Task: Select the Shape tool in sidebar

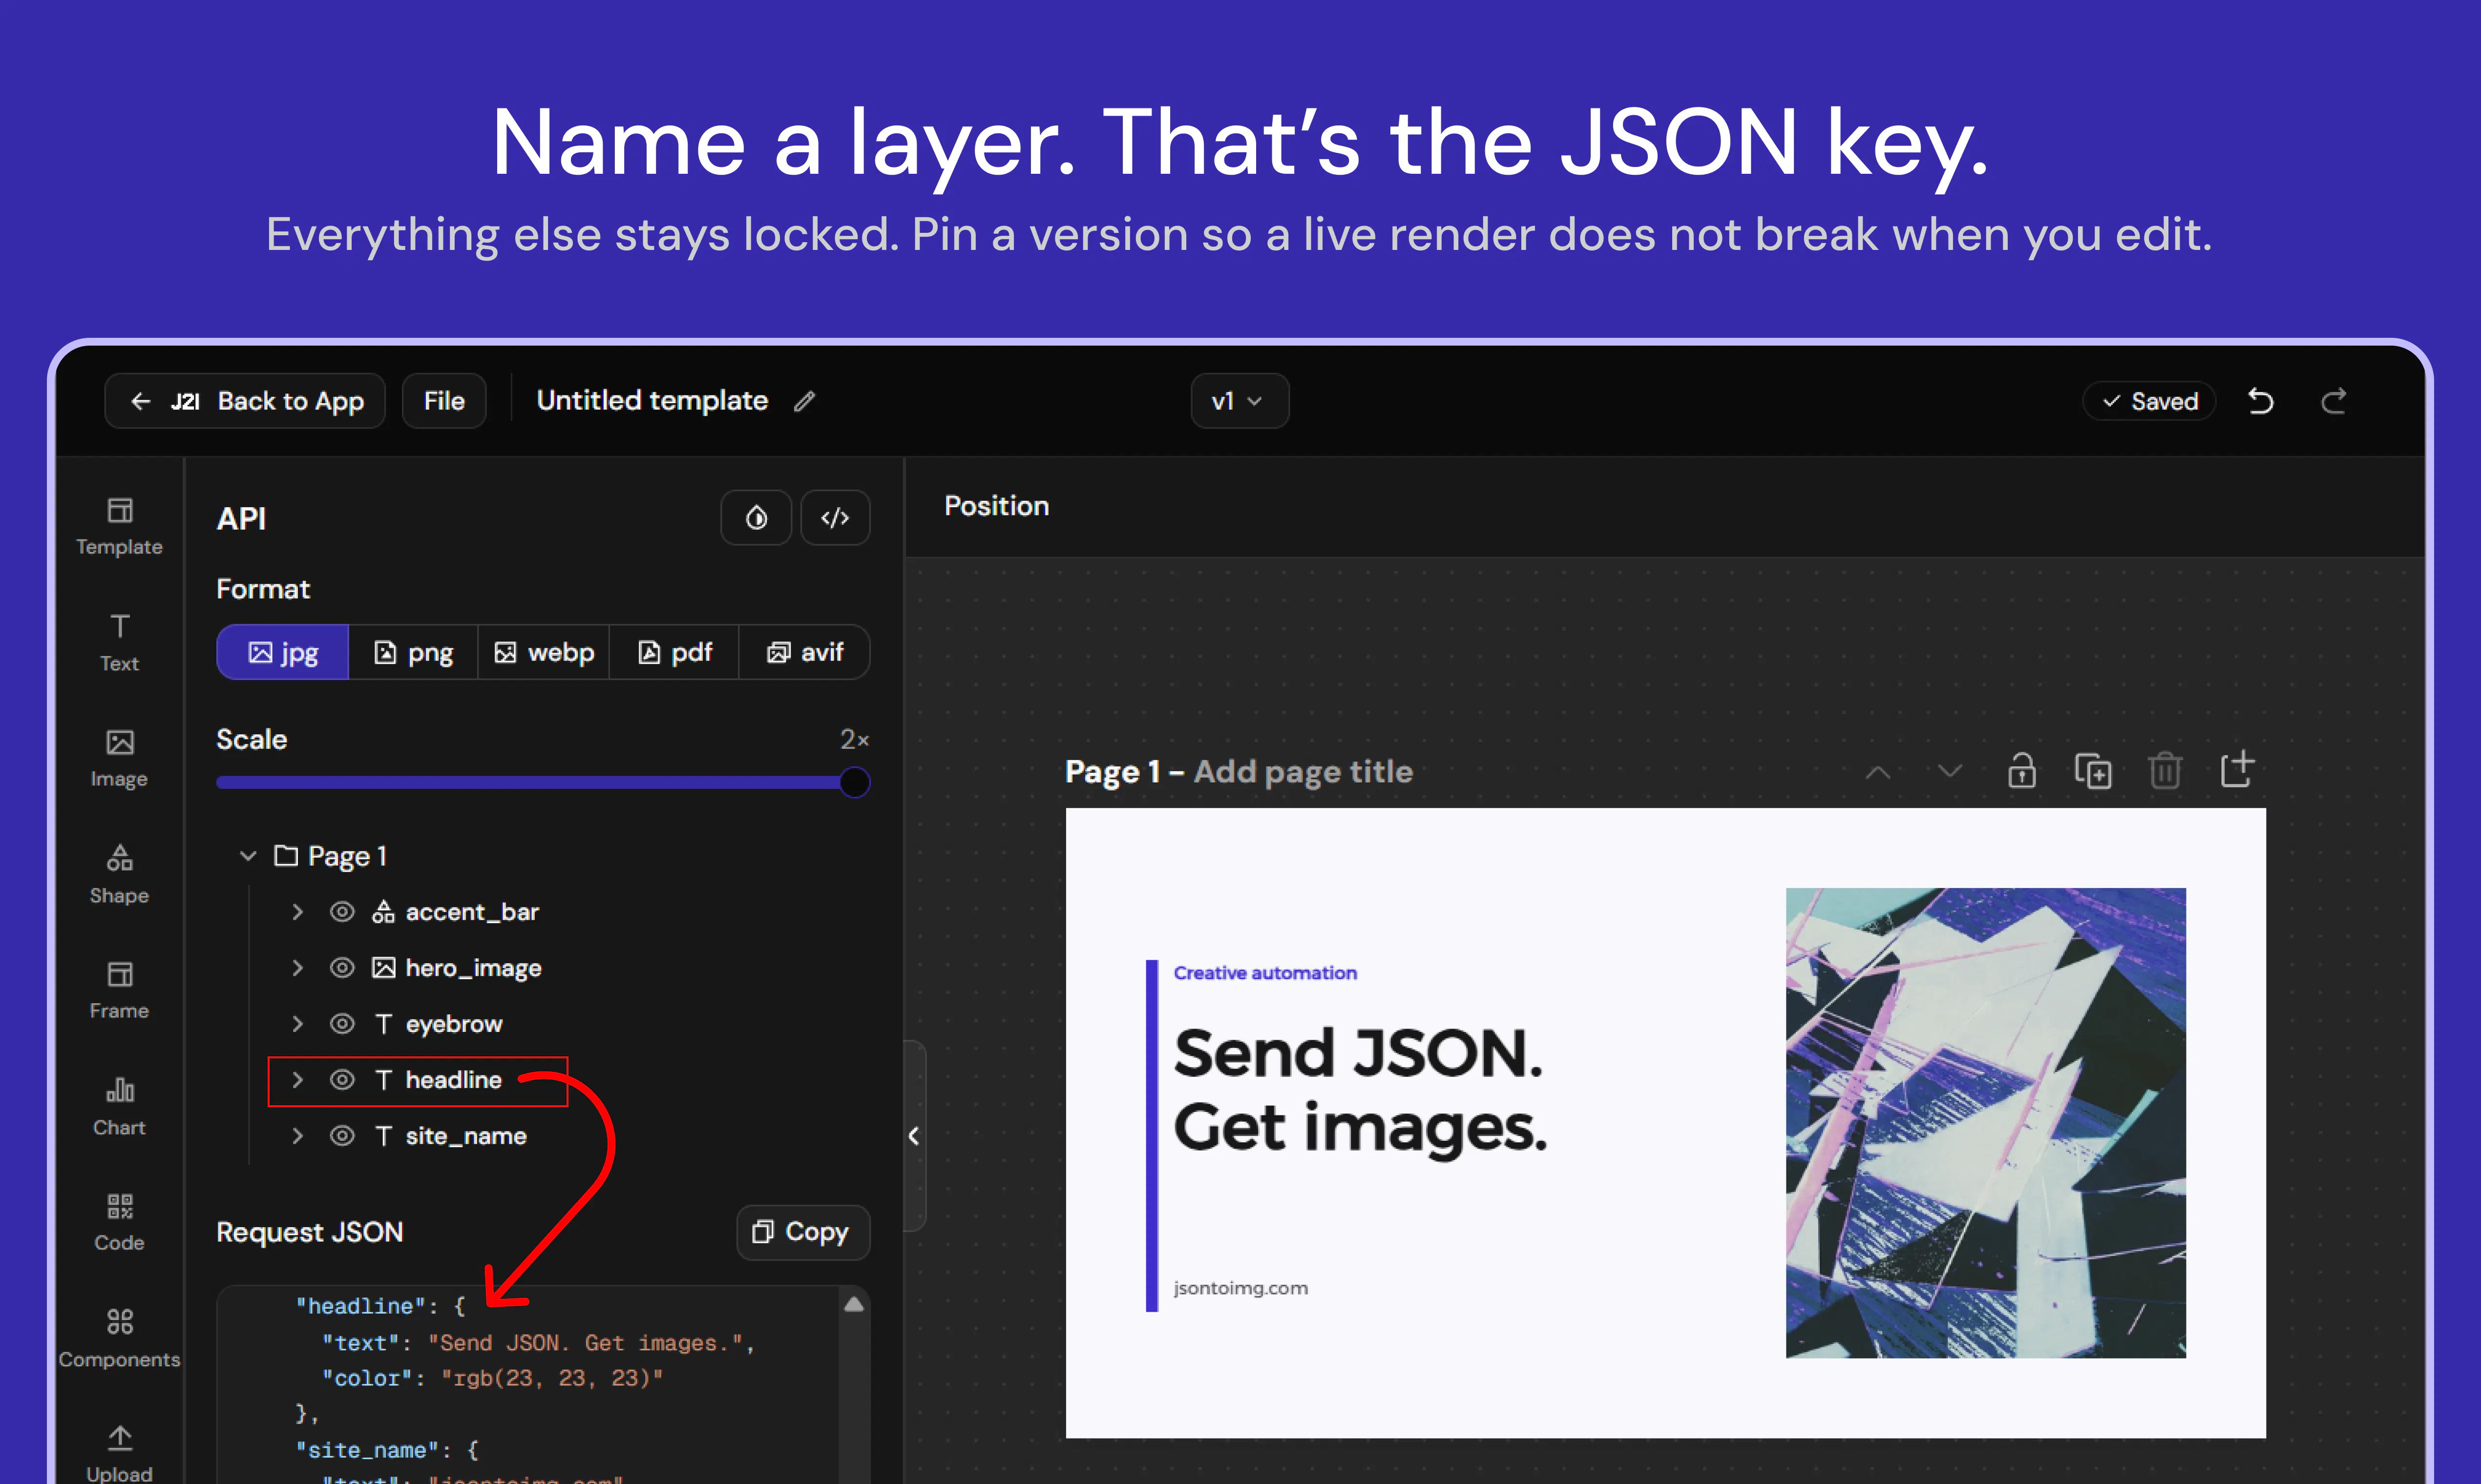Action: pyautogui.click(x=119, y=875)
